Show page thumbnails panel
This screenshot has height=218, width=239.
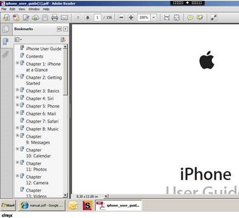[x=6, y=29]
